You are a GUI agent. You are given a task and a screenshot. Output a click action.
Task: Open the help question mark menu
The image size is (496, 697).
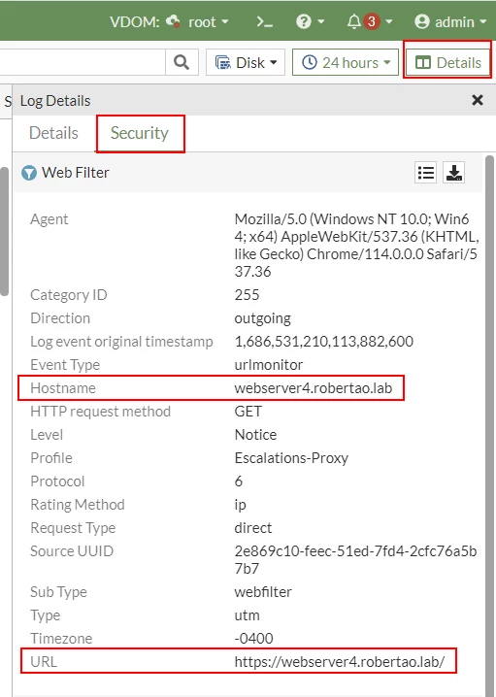pyautogui.click(x=310, y=21)
